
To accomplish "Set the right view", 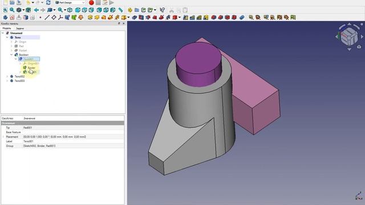I will pyautogui.click(x=91, y=10).
